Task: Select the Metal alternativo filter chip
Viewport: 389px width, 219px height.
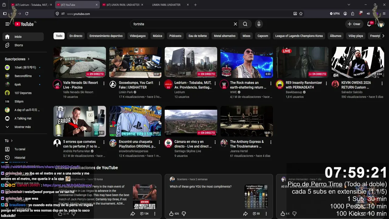Action: [225, 36]
